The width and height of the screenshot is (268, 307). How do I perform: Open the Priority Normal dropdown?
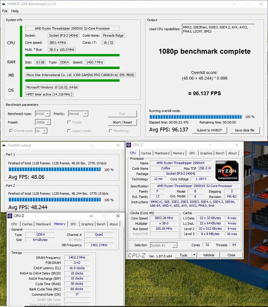click(x=78, y=114)
